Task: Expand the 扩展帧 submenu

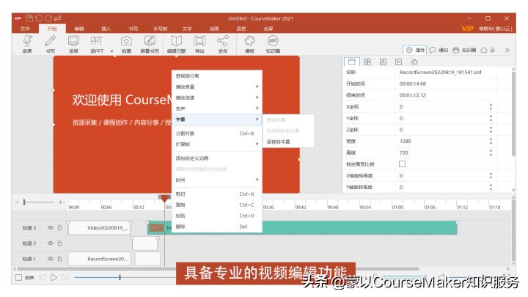Action: (217, 144)
